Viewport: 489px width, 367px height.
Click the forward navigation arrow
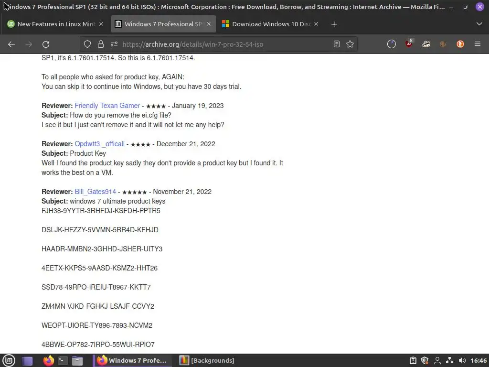point(29,44)
